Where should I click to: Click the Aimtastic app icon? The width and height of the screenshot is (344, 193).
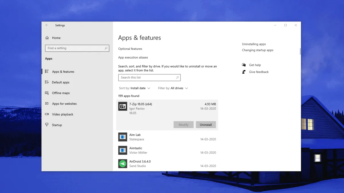pyautogui.click(x=122, y=150)
